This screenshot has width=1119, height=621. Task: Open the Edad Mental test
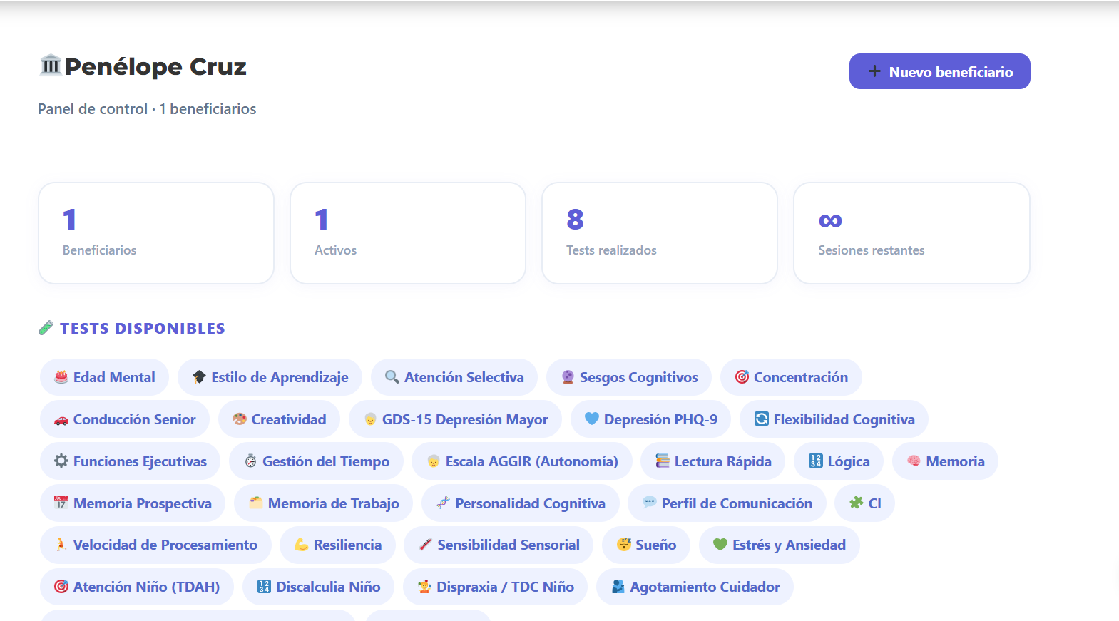(104, 377)
